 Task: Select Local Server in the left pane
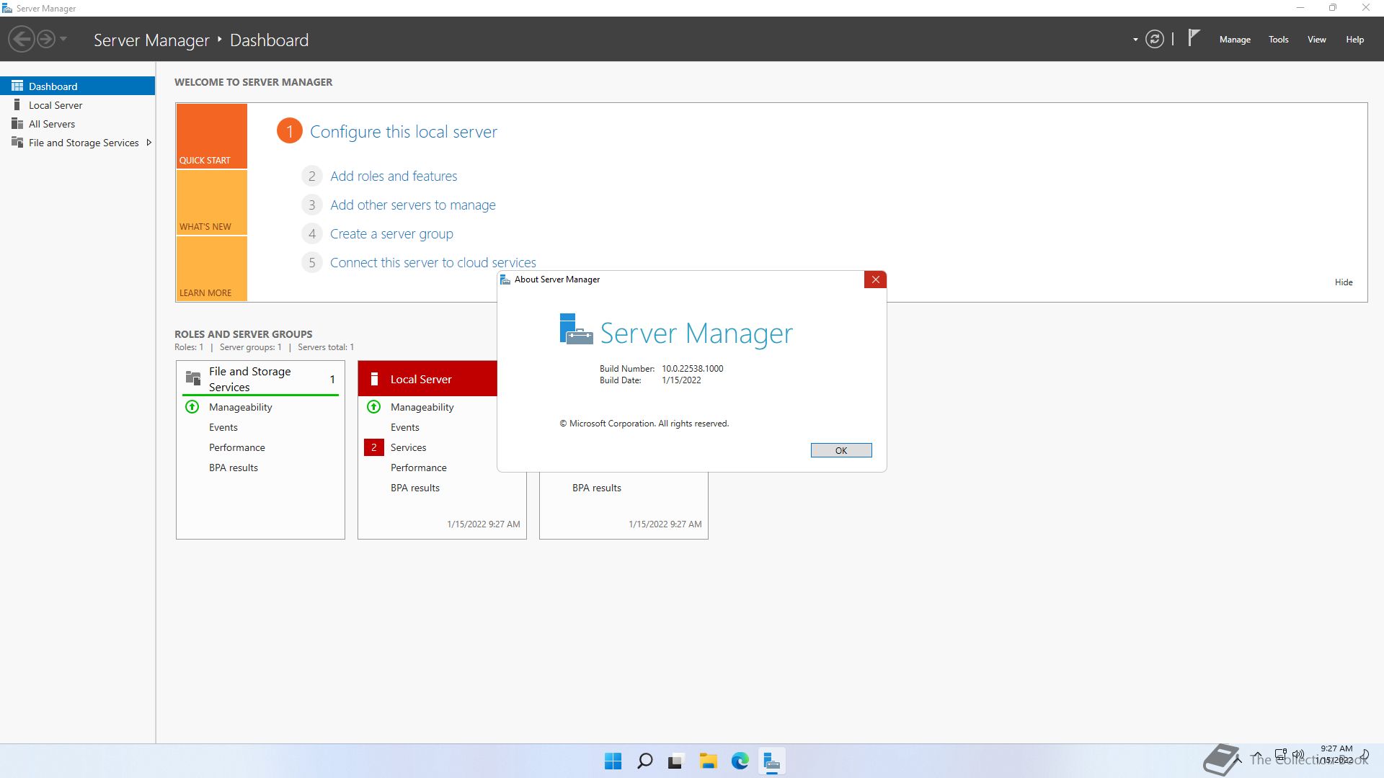tap(78, 105)
